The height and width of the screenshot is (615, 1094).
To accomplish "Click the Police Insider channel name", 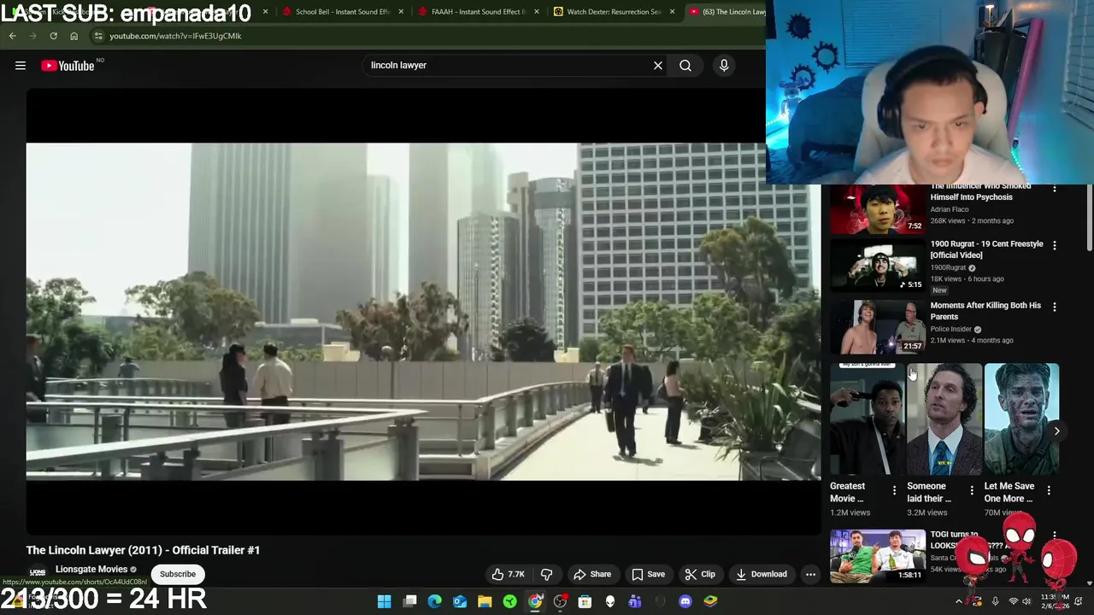I will (950, 329).
